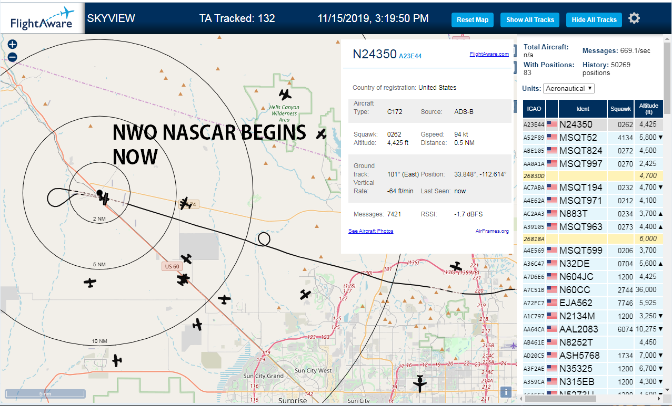Image resolution: width=672 pixels, height=406 pixels.
Task: Select aircraft icon near Exit 127 marker
Action: click(x=305, y=295)
